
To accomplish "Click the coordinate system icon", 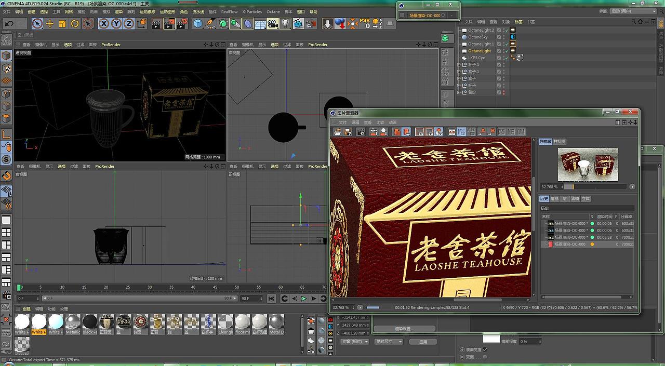I will coord(141,23).
